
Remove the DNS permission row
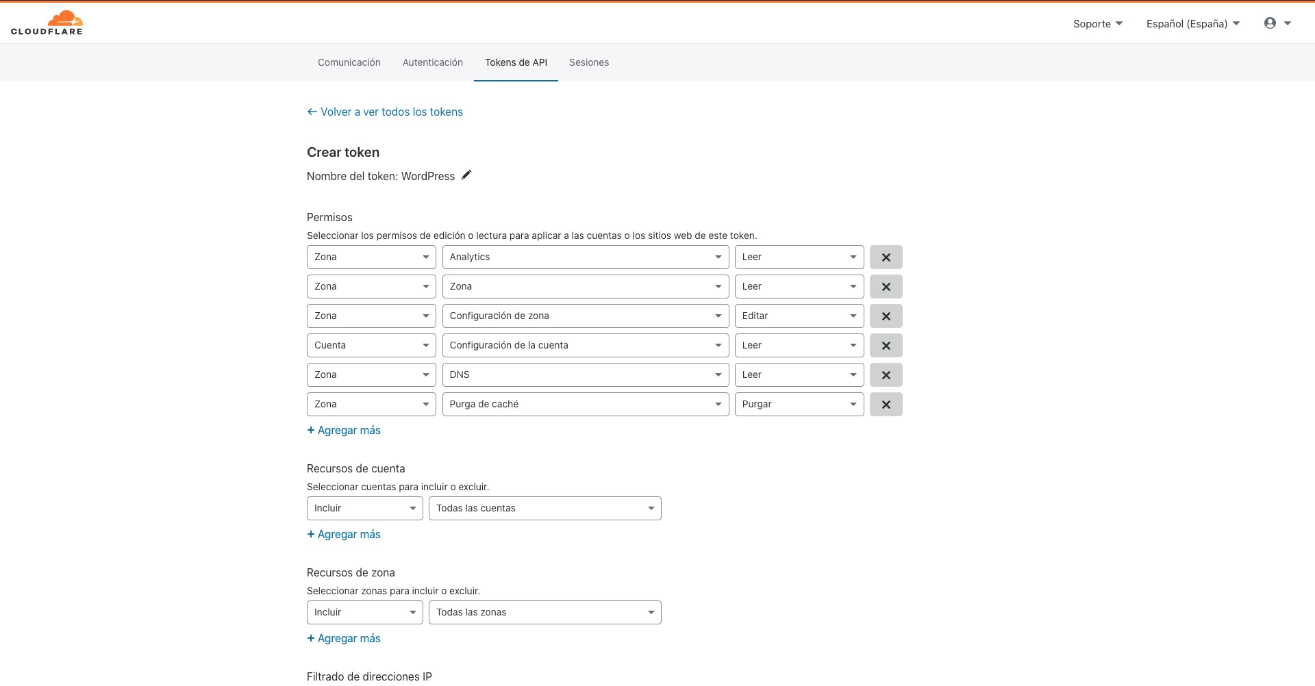886,375
